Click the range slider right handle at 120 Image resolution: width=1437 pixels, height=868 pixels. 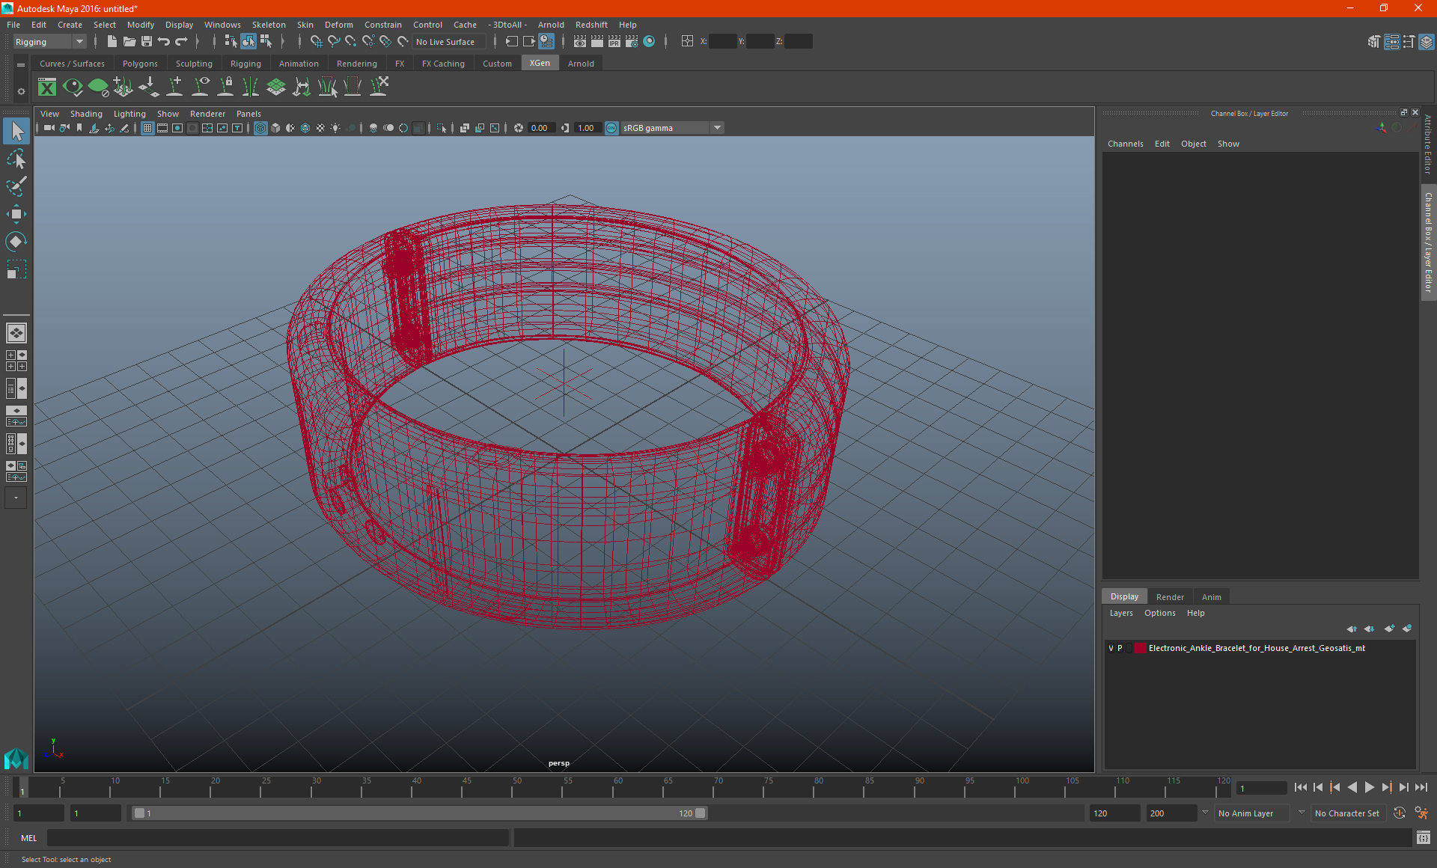click(701, 813)
